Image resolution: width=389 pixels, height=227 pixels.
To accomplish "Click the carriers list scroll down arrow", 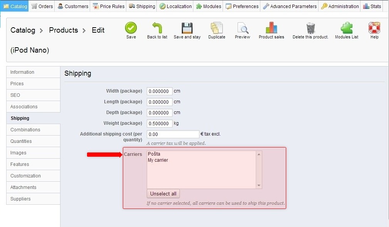I will pos(259,186).
